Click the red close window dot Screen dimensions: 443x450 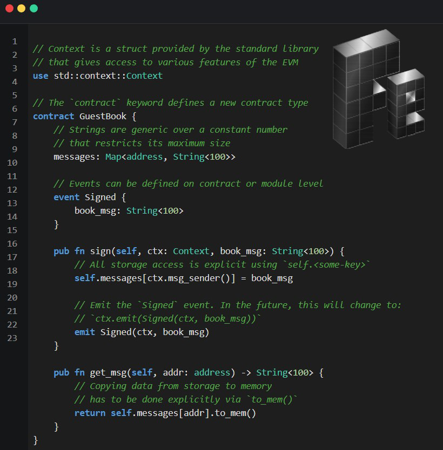[x=10, y=8]
